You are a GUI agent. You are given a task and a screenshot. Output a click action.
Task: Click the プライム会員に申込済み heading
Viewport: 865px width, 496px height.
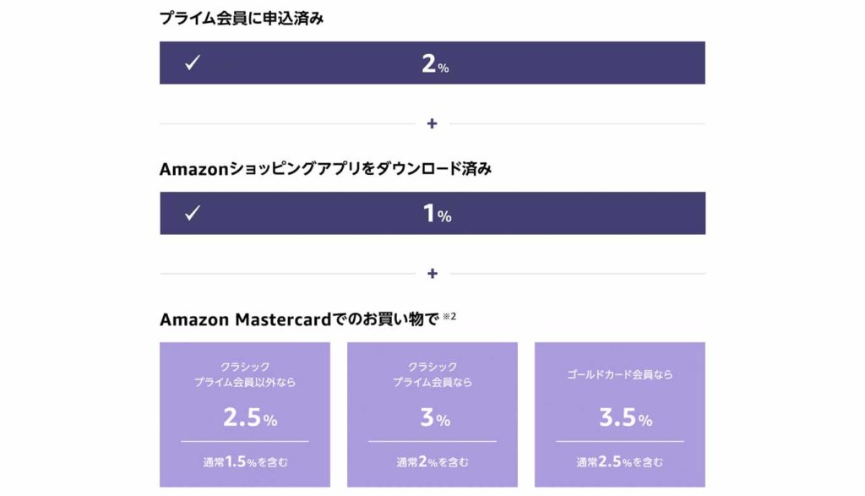click(242, 19)
